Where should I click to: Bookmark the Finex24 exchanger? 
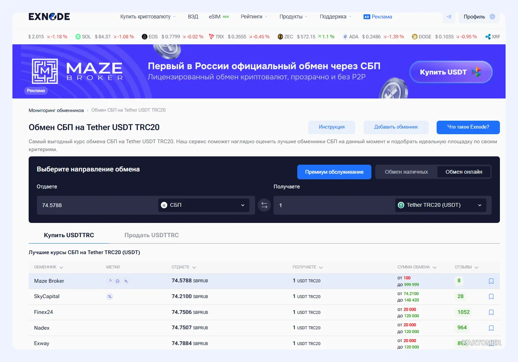[x=491, y=312]
